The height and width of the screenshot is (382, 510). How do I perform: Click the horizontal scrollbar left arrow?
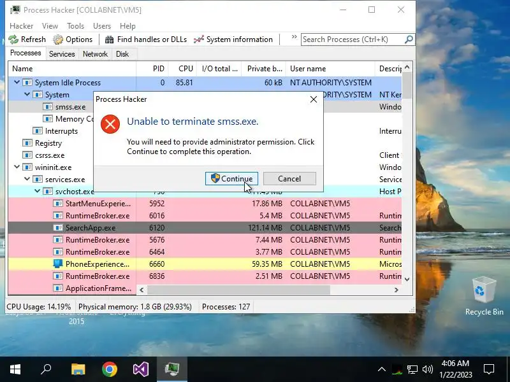pos(142,290)
